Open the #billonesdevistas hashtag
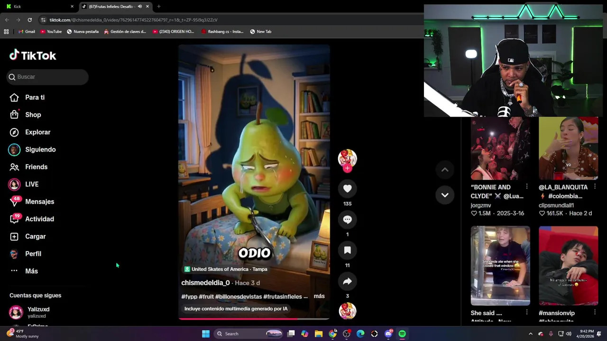Viewport: 607px width, 341px height. pyautogui.click(x=239, y=296)
